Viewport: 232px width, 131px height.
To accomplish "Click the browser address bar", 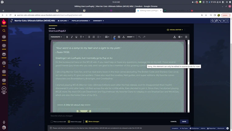I will coord(107,15).
